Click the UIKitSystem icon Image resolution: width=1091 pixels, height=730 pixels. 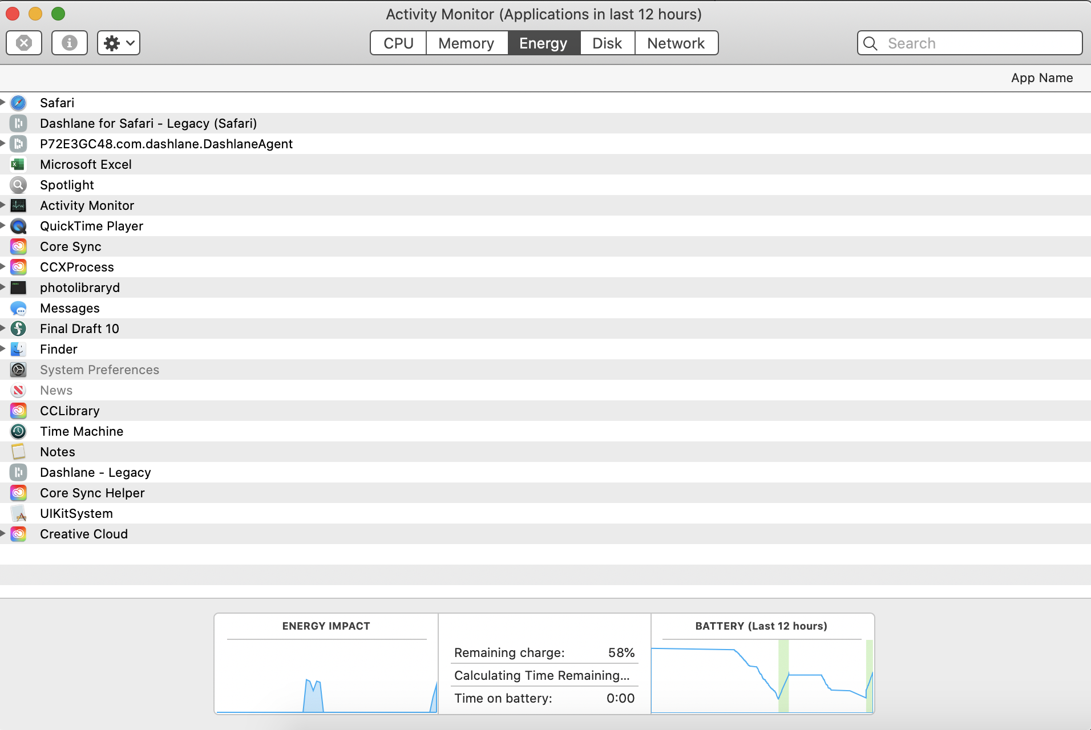point(18,513)
